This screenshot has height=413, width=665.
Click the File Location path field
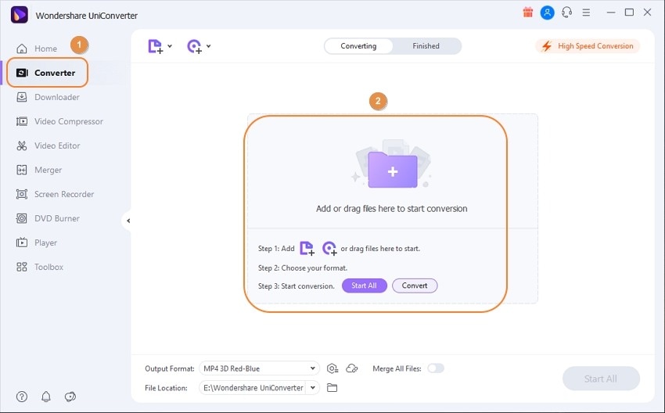(253, 387)
